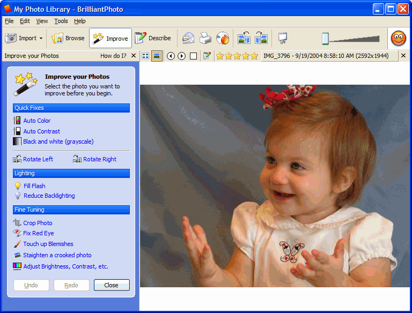This screenshot has width=412, height=313.
Task: Click Adjust Brightness, Contrast, etc. link
Action: [x=65, y=266]
